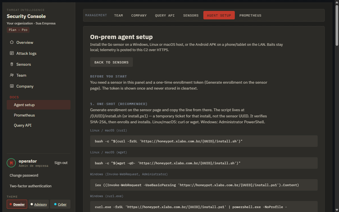This screenshot has height=212, width=339.
Task: Click the Invoke-WebRequest install.ps1 command
Action: tap(204, 185)
